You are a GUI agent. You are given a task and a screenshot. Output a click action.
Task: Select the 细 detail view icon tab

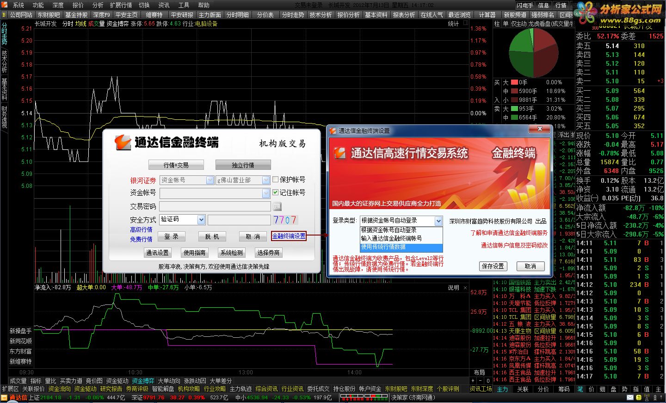click(602, 389)
